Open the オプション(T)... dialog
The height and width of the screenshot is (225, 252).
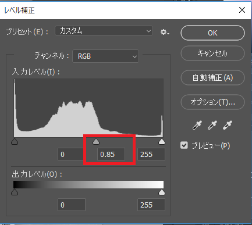[212, 102]
